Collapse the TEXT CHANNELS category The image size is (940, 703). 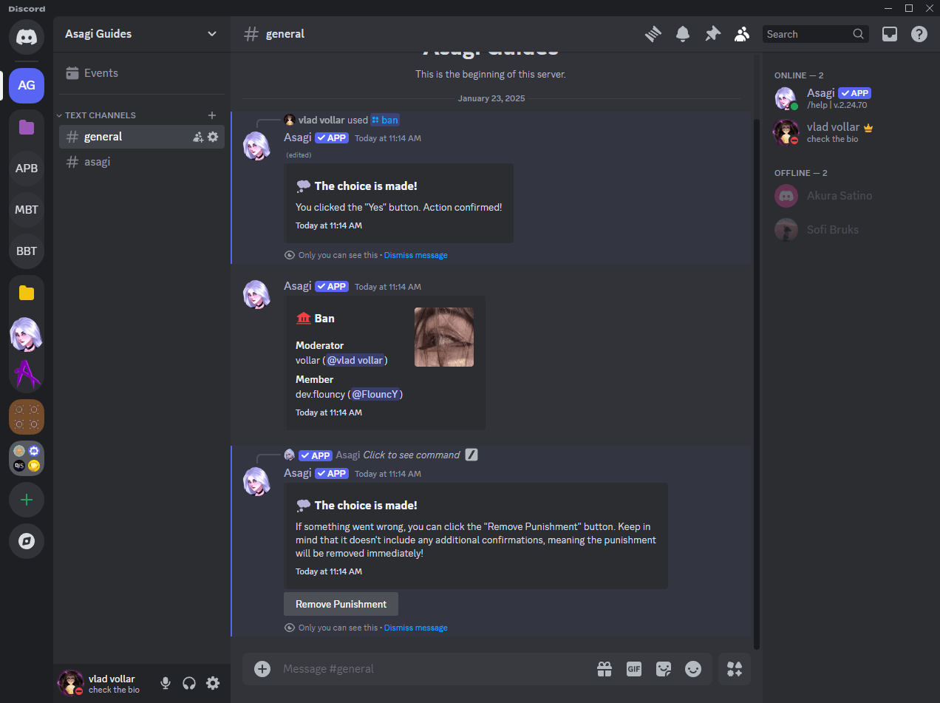click(97, 115)
